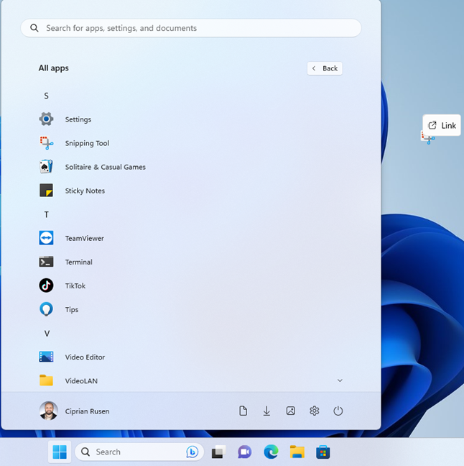Jump to letter T section header

(x=46, y=214)
